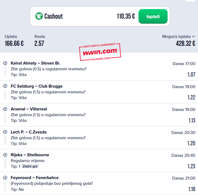This screenshot has width=198, height=195.
Task: Click soccer ball icon for Kairat Almaty match
Action: [5, 63]
